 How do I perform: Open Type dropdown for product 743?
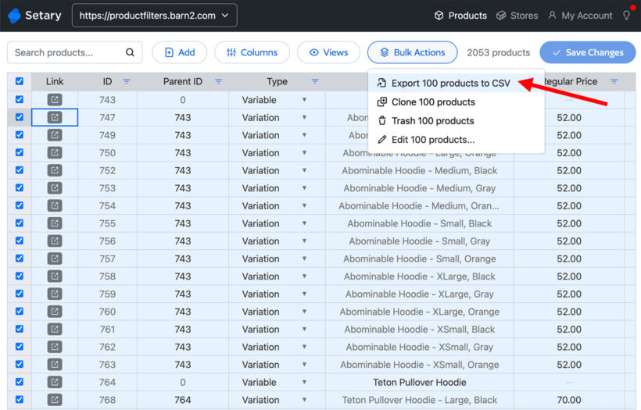tap(304, 100)
